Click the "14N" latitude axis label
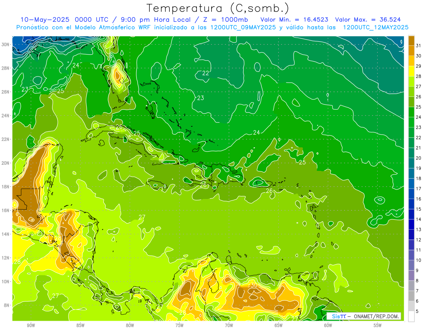Image resolution: width=428 pixels, height=330 pixels. point(5,234)
